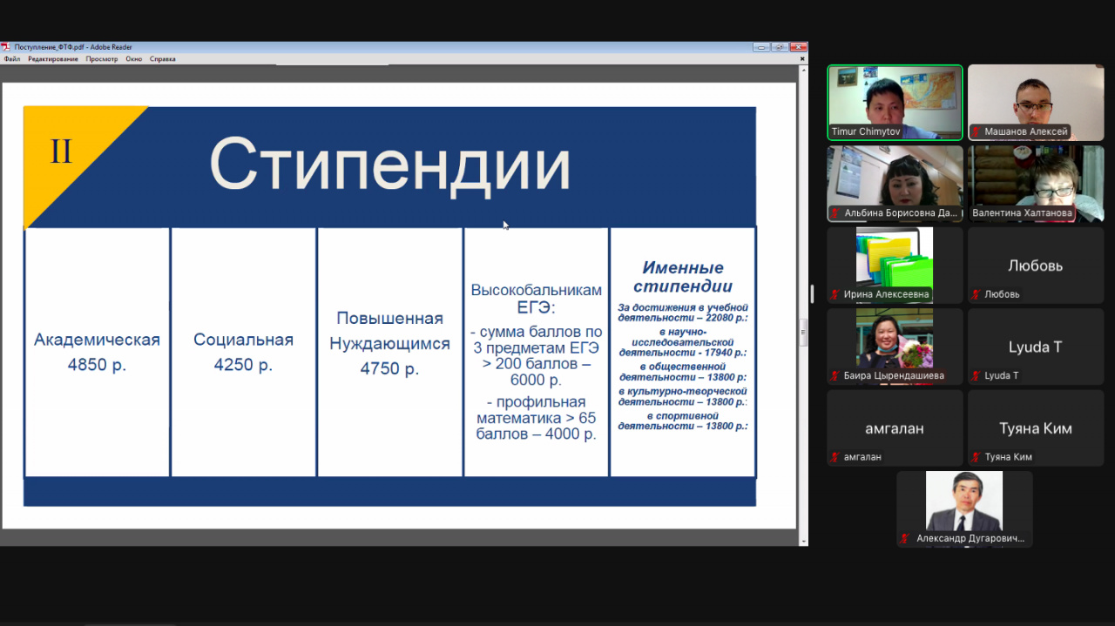Open the Файл menu

tap(11, 59)
